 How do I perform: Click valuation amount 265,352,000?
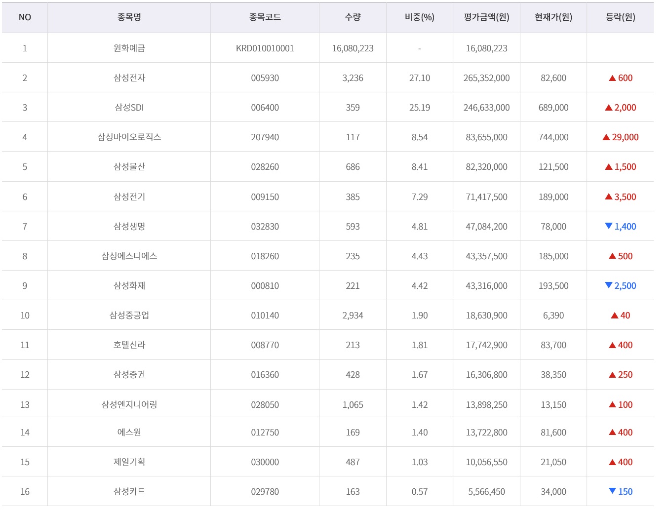[x=486, y=78]
